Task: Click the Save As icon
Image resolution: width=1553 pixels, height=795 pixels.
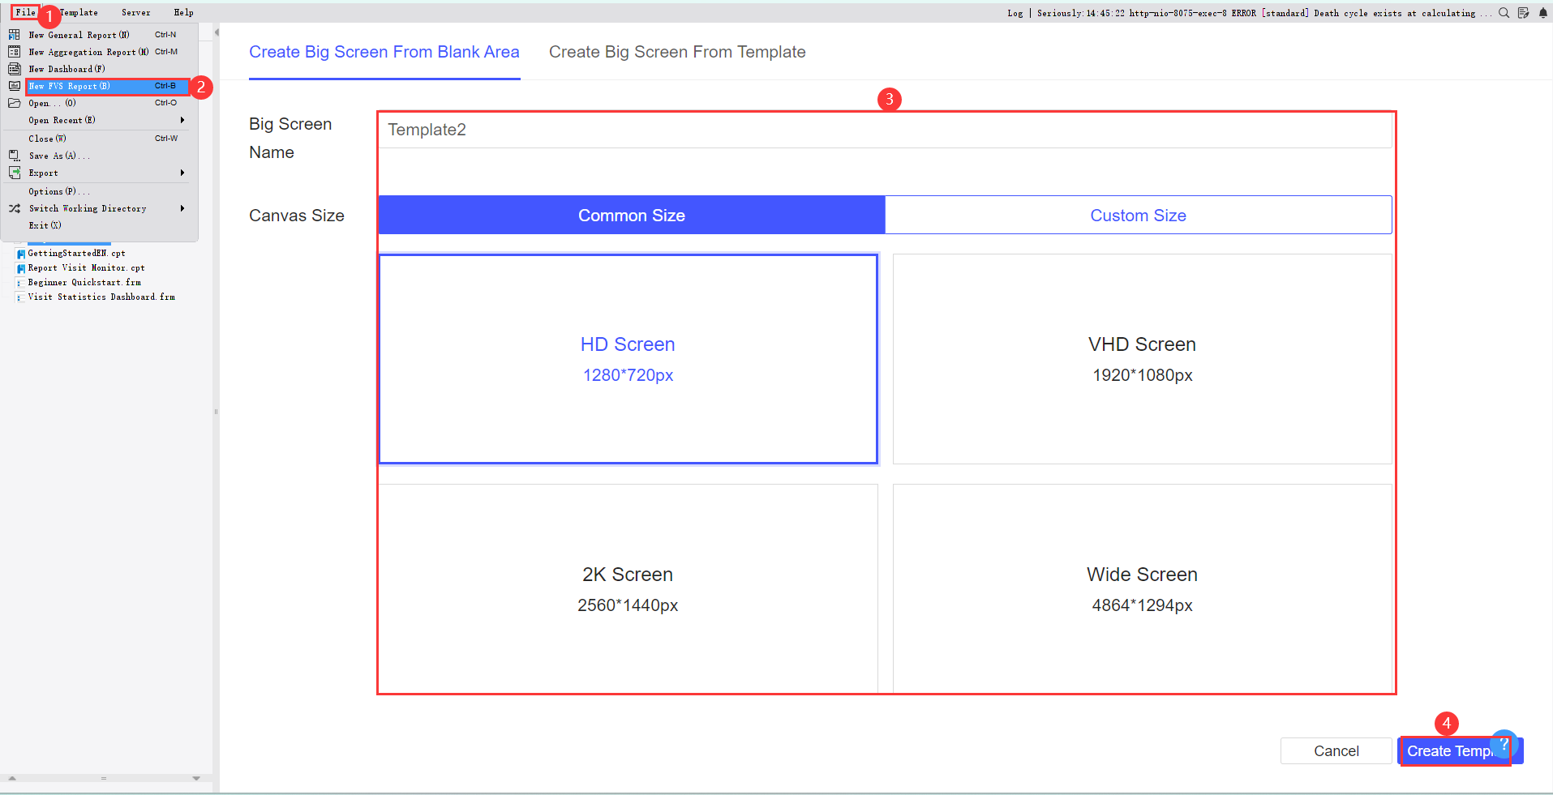Action: (x=14, y=155)
